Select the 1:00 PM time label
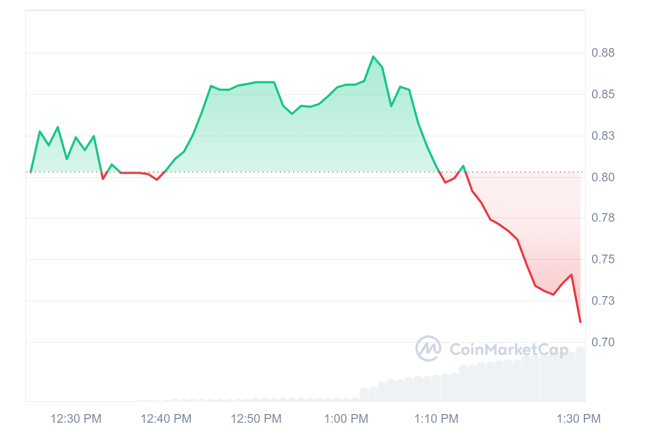 pos(346,419)
